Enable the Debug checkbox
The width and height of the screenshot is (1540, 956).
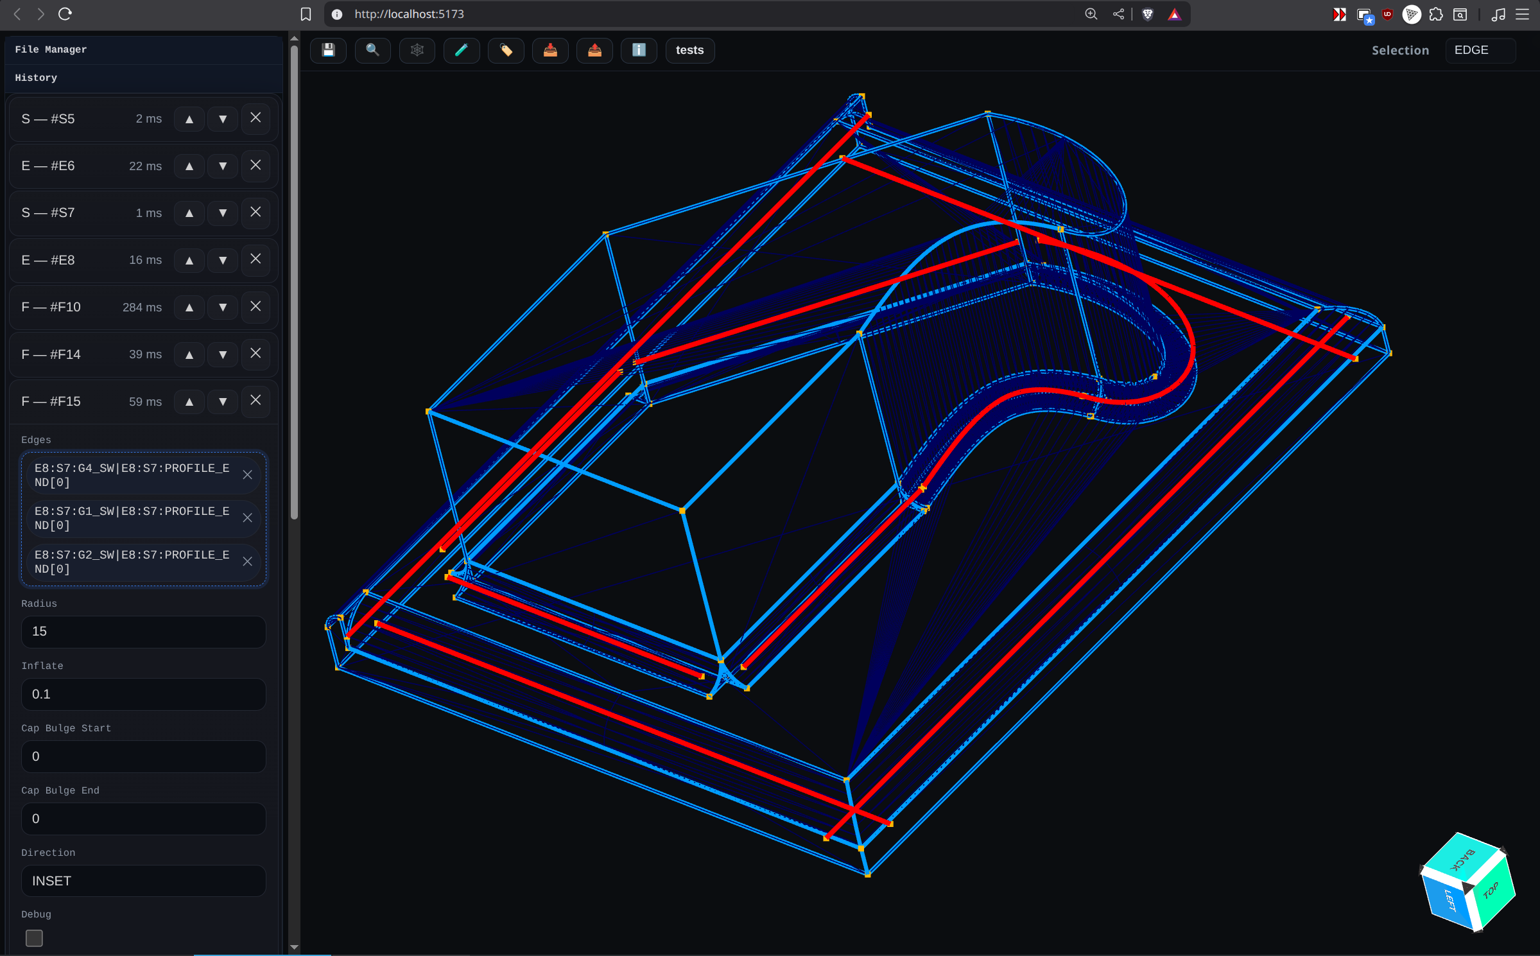[34, 938]
